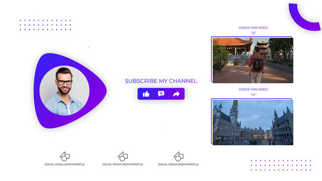Click the Subscribe My Channel heading
The height and width of the screenshot is (181, 322).
click(161, 81)
